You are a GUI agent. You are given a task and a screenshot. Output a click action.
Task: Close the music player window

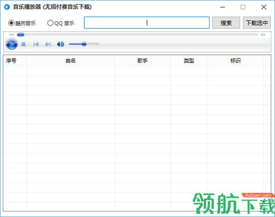(x=264, y=7)
